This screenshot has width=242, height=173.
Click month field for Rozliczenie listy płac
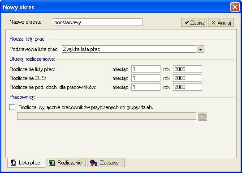coord(146,69)
